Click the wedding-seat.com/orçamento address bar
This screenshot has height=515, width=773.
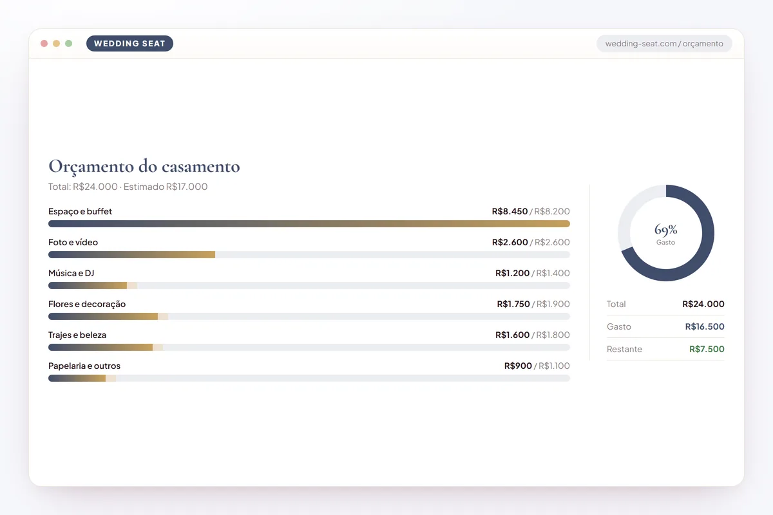[664, 44]
